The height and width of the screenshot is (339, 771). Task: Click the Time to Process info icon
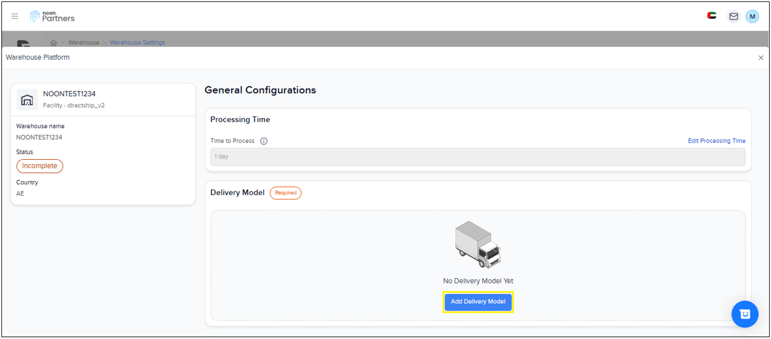click(264, 141)
